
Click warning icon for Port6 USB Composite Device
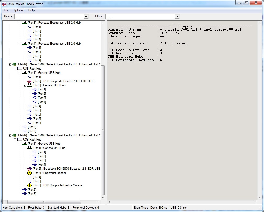click(30, 185)
